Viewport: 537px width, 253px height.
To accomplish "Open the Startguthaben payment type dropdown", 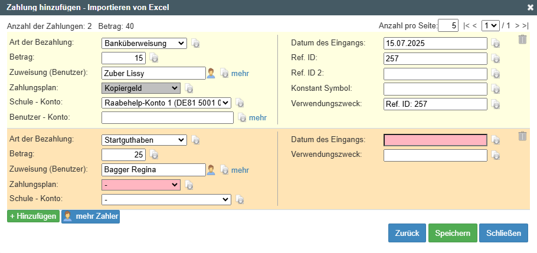I will point(144,140).
